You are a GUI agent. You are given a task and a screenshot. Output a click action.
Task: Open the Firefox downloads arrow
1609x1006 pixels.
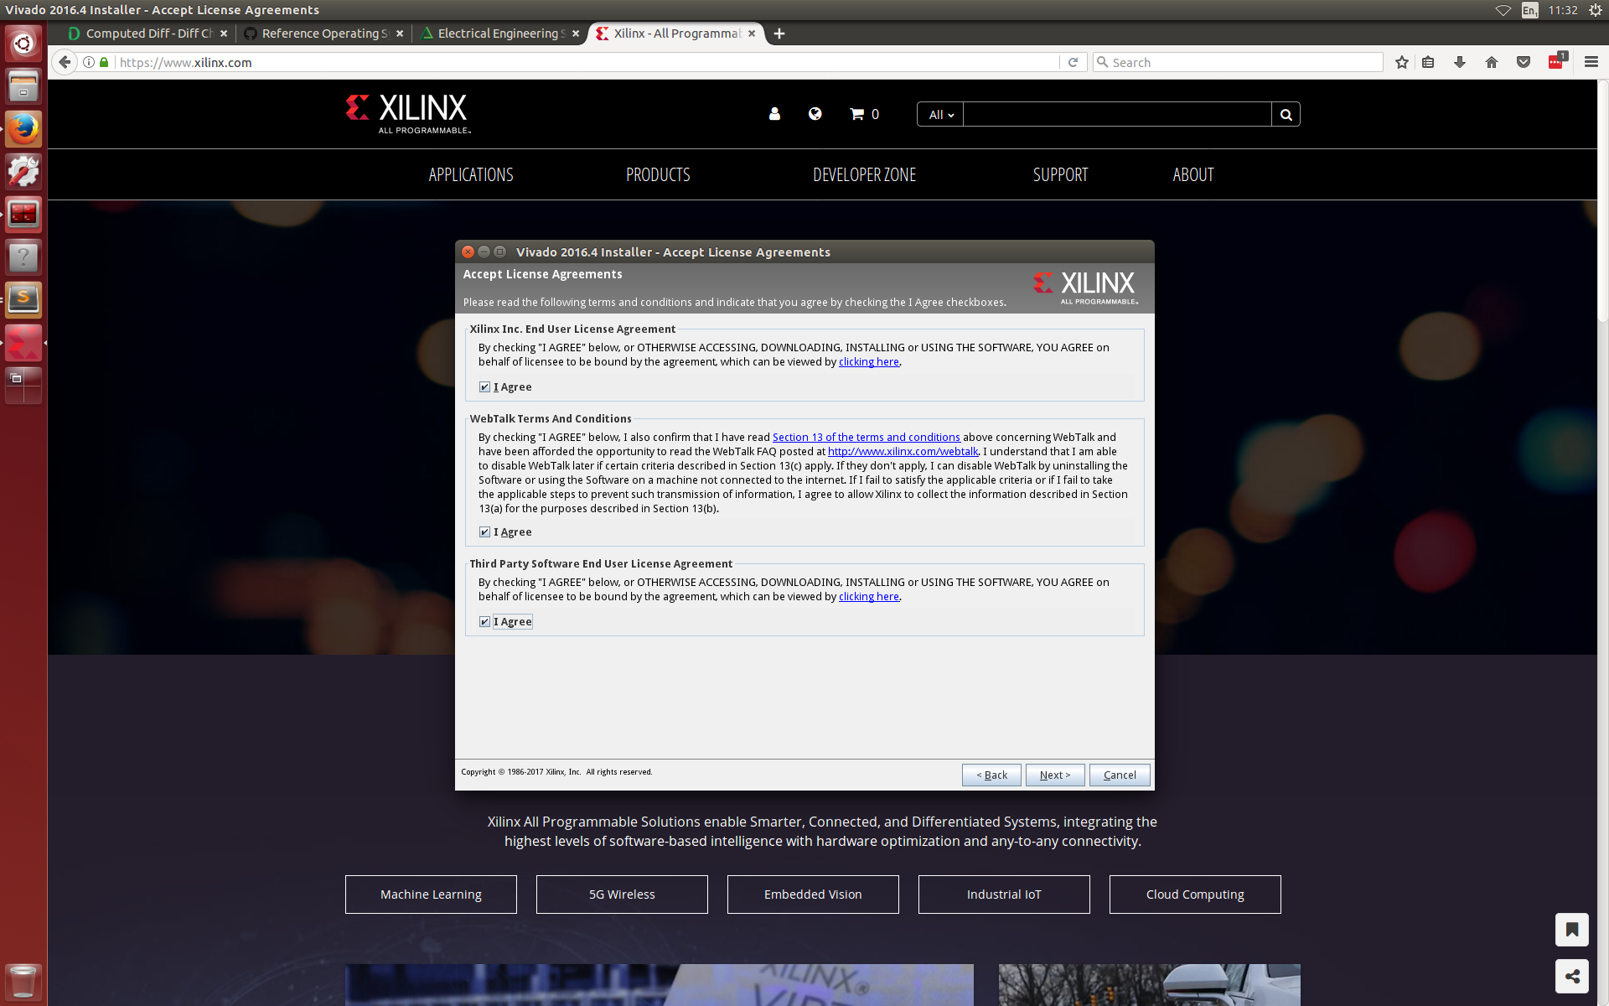coord(1460,62)
